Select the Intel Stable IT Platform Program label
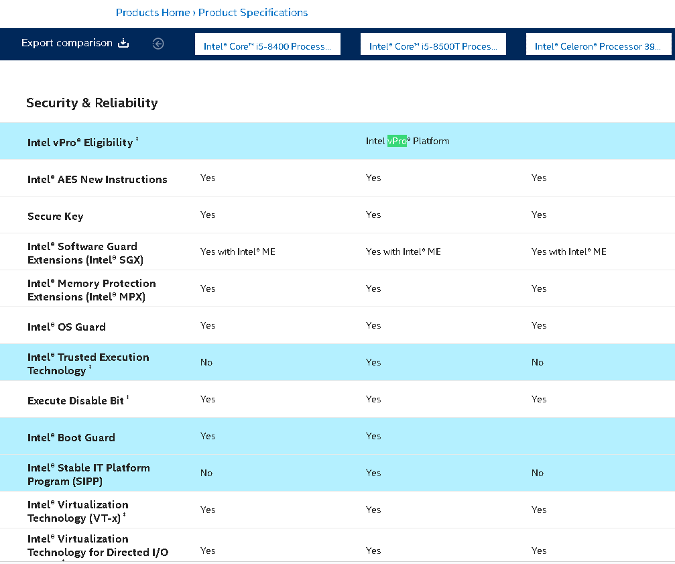 pos(88,474)
